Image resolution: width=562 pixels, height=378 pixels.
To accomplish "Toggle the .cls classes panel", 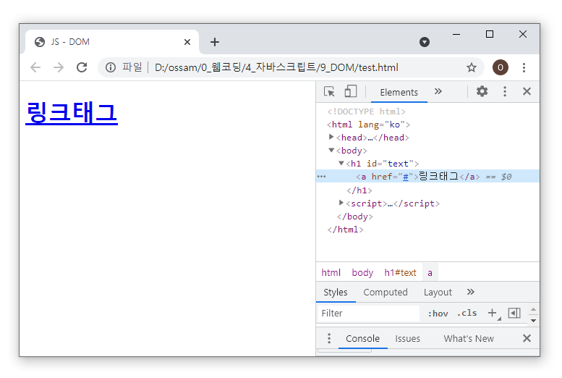I will click(x=467, y=313).
